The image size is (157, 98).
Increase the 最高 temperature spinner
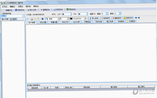(107, 13)
